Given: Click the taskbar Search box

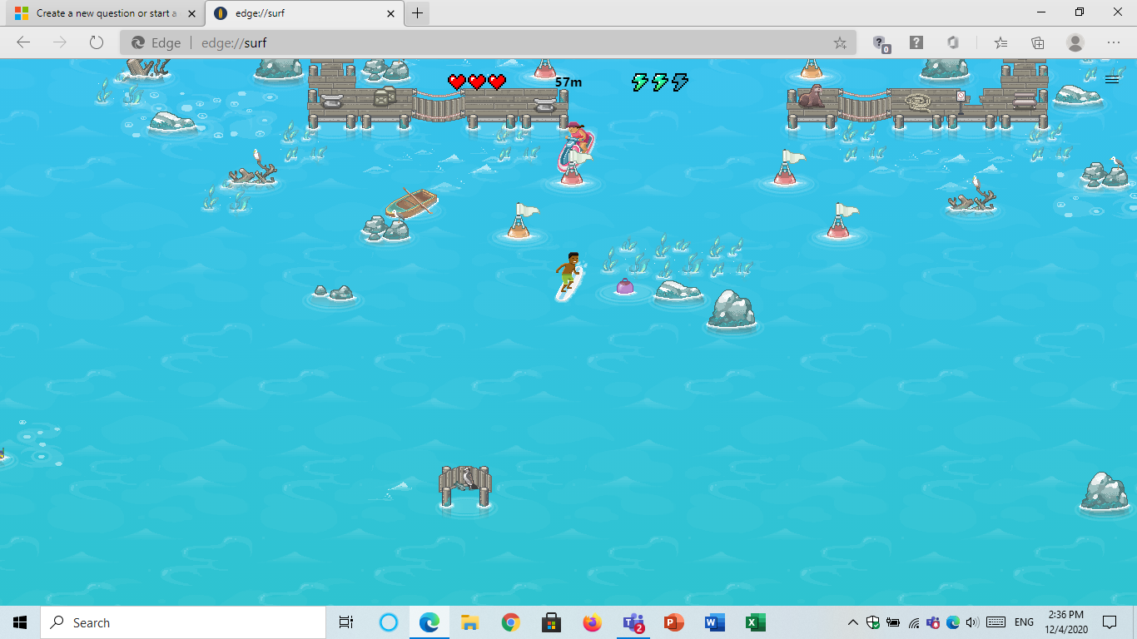Looking at the screenshot, I should click(x=183, y=622).
